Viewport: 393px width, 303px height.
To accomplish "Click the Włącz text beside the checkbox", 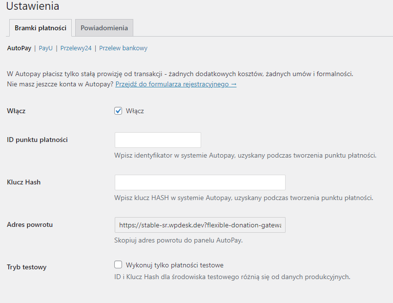I will click(x=135, y=111).
